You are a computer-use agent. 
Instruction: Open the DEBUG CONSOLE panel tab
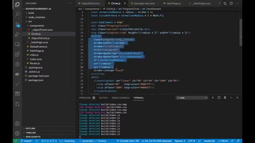(x=120, y=98)
